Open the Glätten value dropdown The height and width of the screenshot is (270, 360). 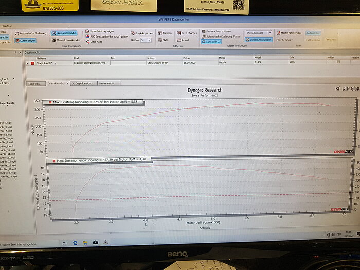[x=149, y=40]
